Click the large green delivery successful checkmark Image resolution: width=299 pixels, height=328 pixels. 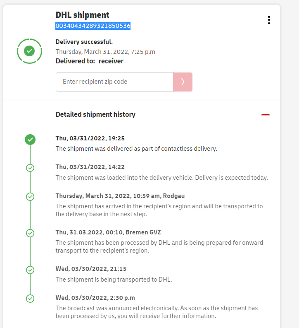pos(29,51)
